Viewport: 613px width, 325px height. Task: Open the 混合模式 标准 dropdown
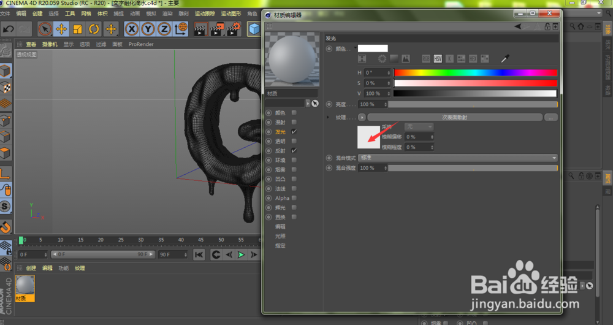coord(458,158)
